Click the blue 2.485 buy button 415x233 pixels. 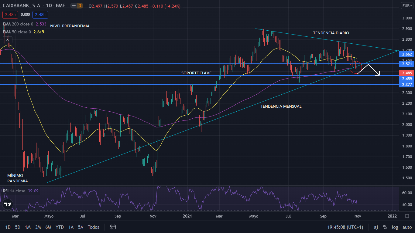pos(41,15)
